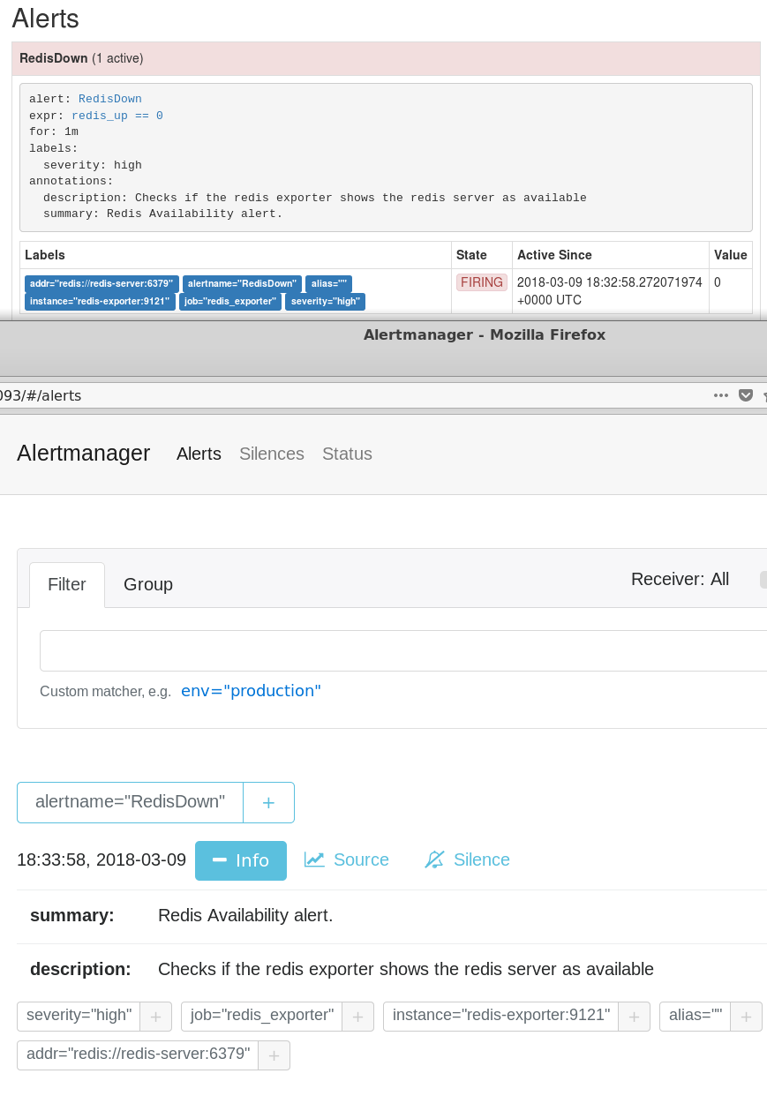Screen dimensions: 767x1111
Task: Click the blue addr label badge in Prometheus table
Action: 102,283
